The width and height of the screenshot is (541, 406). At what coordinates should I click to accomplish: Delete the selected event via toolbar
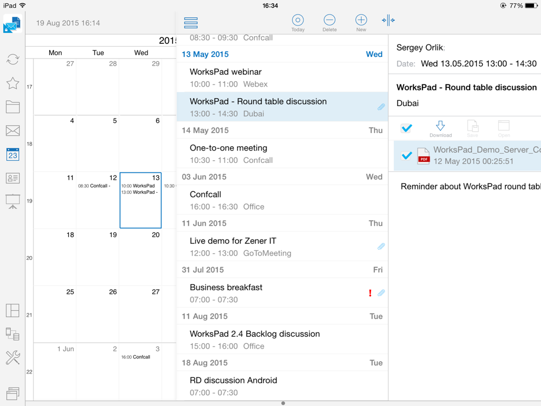(x=329, y=23)
